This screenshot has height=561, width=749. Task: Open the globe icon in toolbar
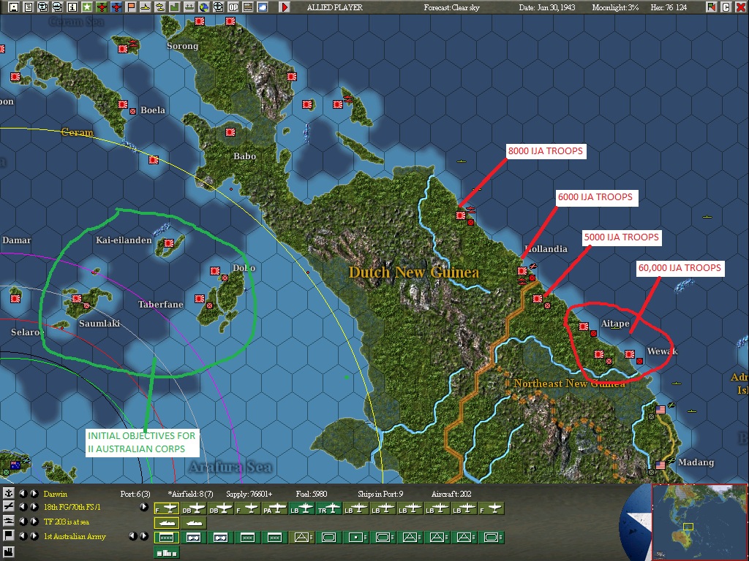point(204,7)
